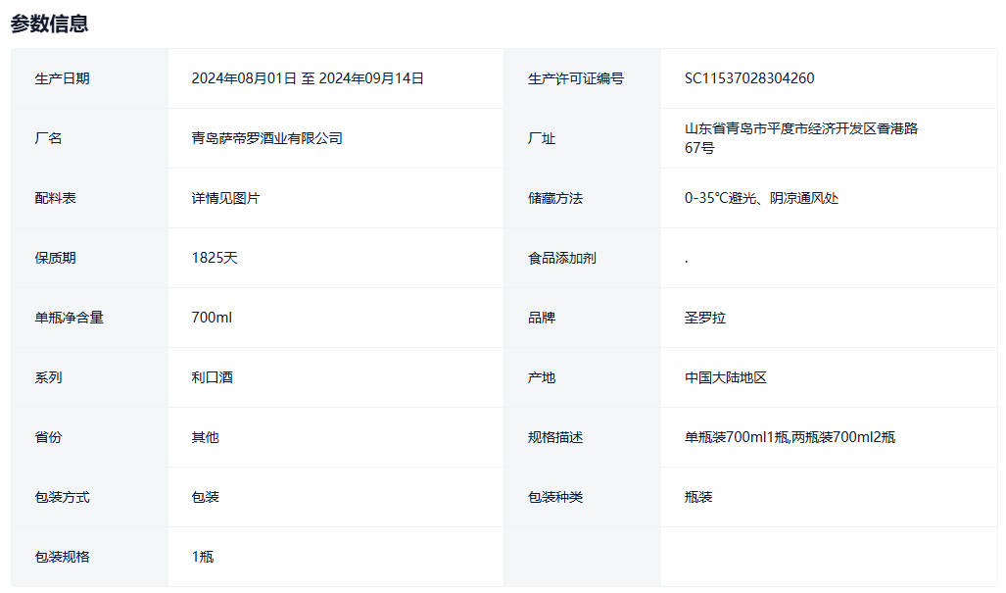Click the packaging spec value 1瓶

point(203,557)
